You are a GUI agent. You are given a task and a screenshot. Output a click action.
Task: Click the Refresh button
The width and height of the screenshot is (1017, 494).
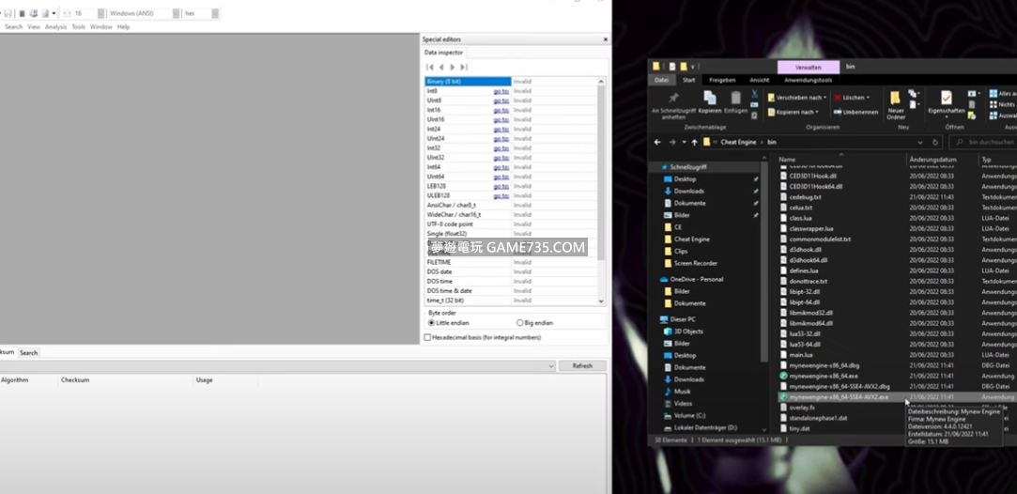point(581,365)
